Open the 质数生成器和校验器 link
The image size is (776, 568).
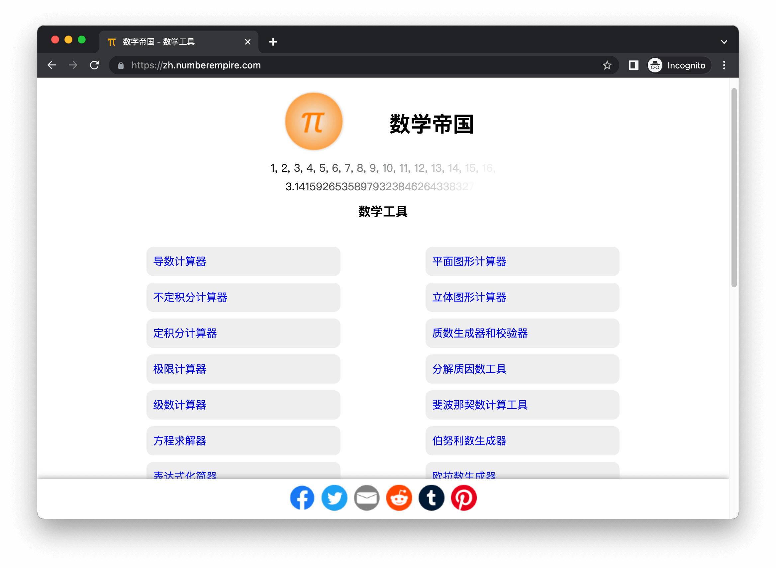click(x=480, y=333)
